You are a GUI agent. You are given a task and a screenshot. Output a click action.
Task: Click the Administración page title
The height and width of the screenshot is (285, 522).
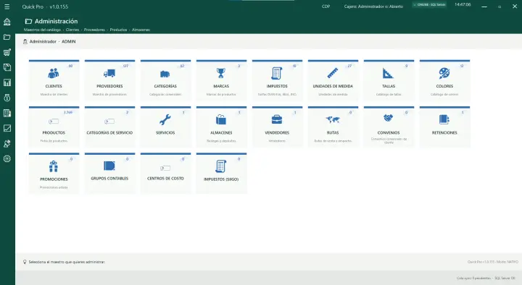[57, 21]
